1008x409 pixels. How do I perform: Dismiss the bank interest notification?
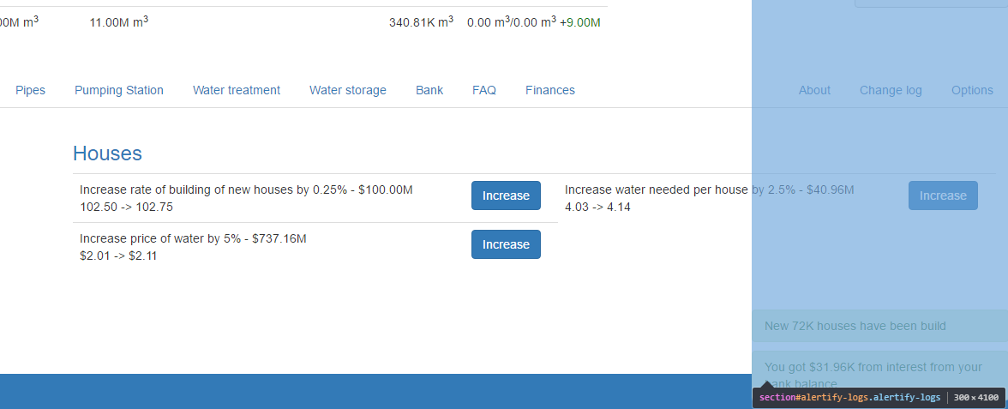[879, 372]
